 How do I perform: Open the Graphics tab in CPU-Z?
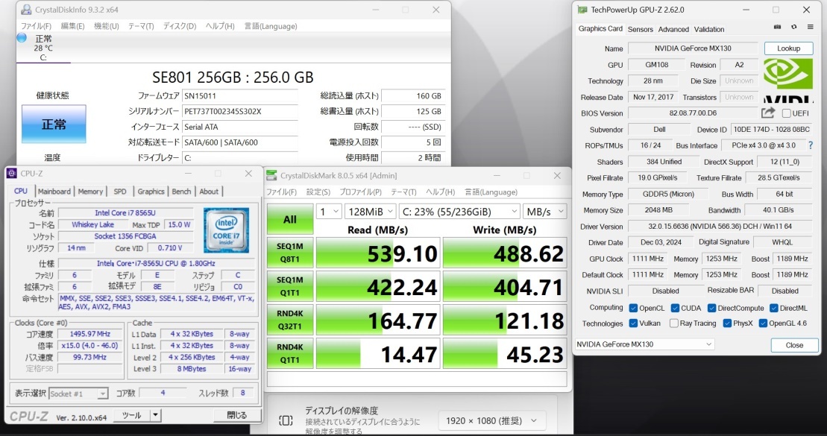click(151, 192)
